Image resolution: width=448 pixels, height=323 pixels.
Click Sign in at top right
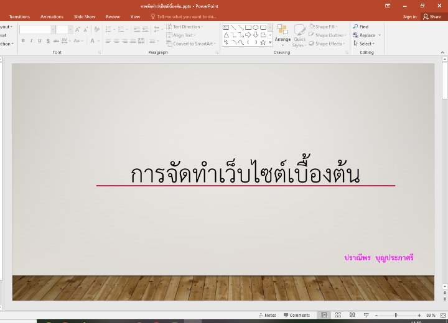[x=409, y=17]
